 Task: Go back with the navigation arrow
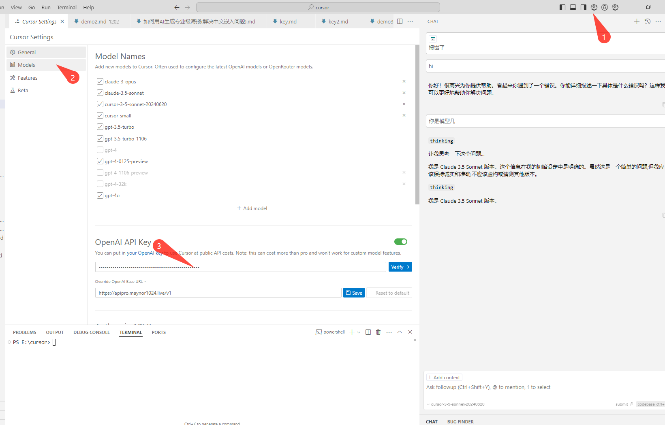(177, 7)
